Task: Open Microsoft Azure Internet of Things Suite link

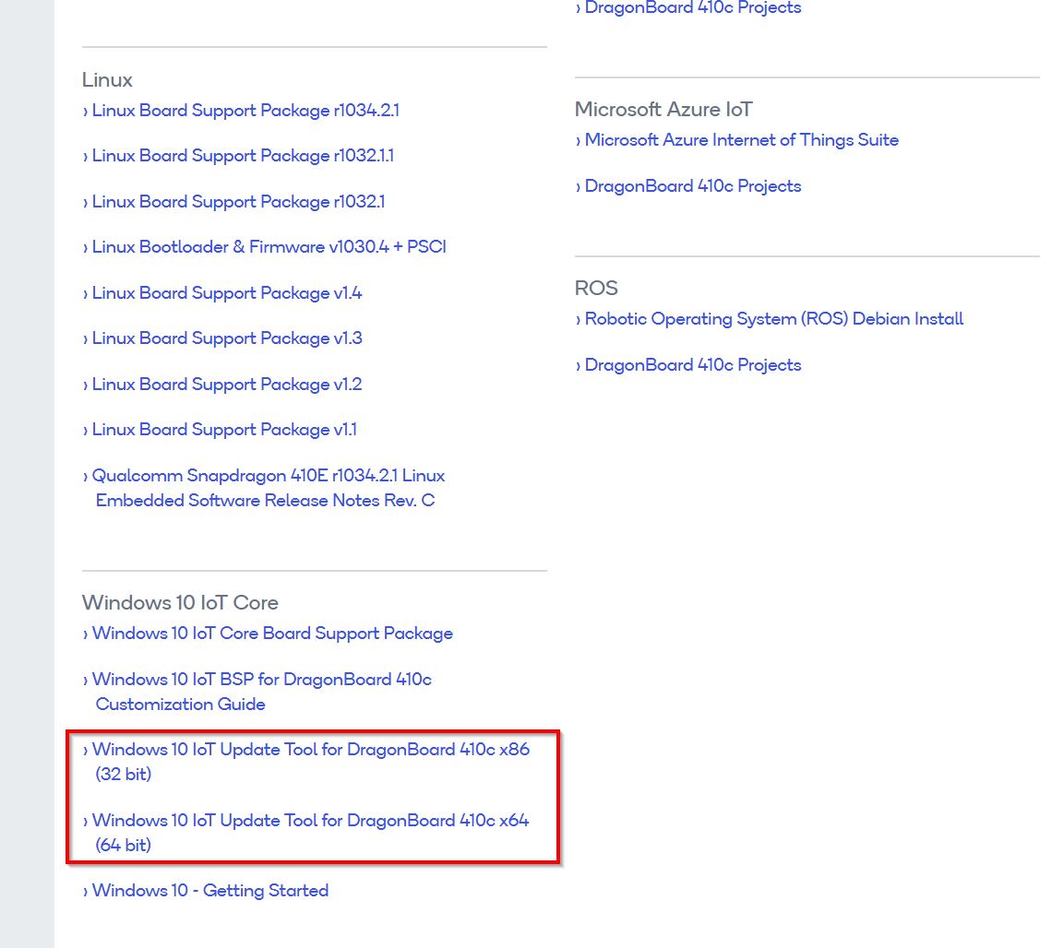Action: (741, 140)
